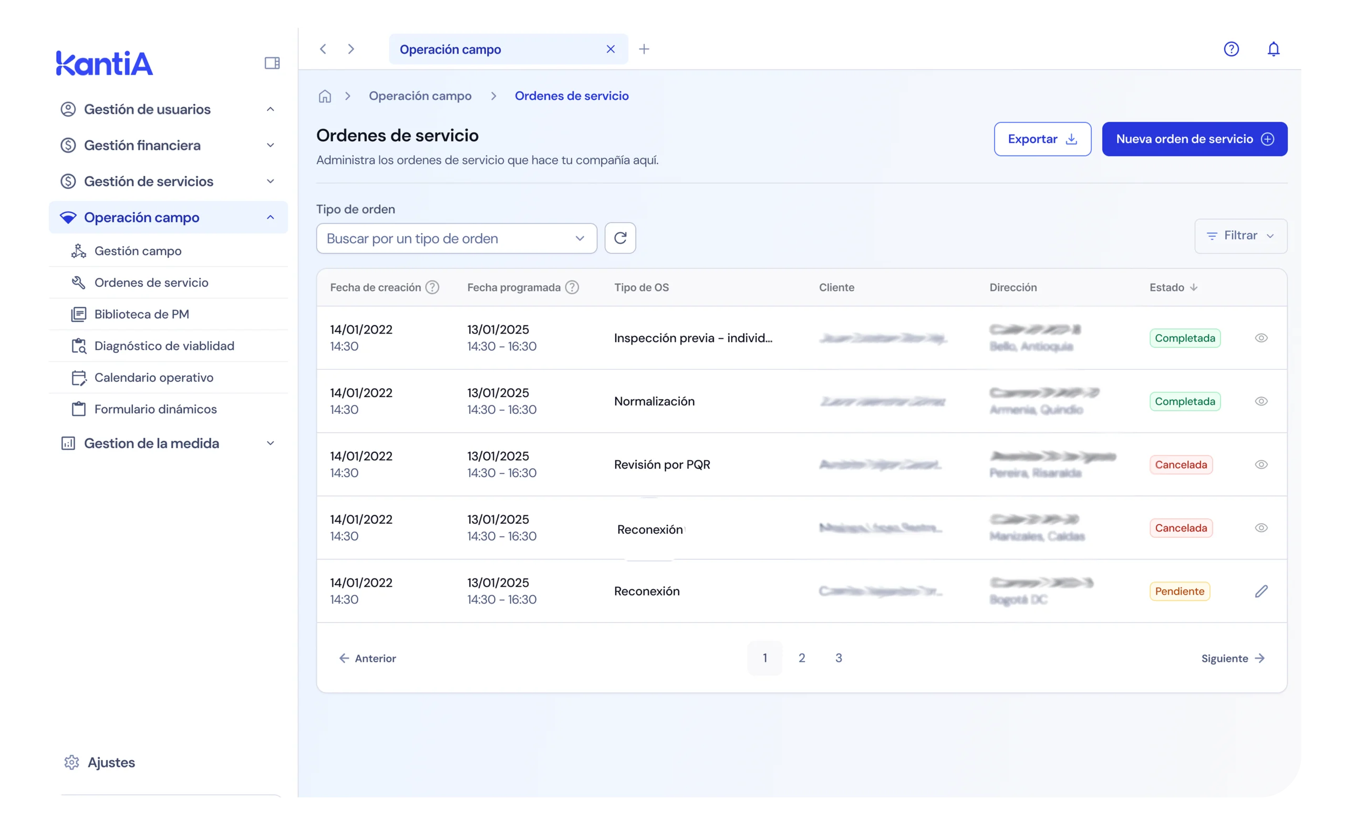The height and width of the screenshot is (820, 1345).
Task: View the Inspección previa order eye icon
Action: (1261, 338)
